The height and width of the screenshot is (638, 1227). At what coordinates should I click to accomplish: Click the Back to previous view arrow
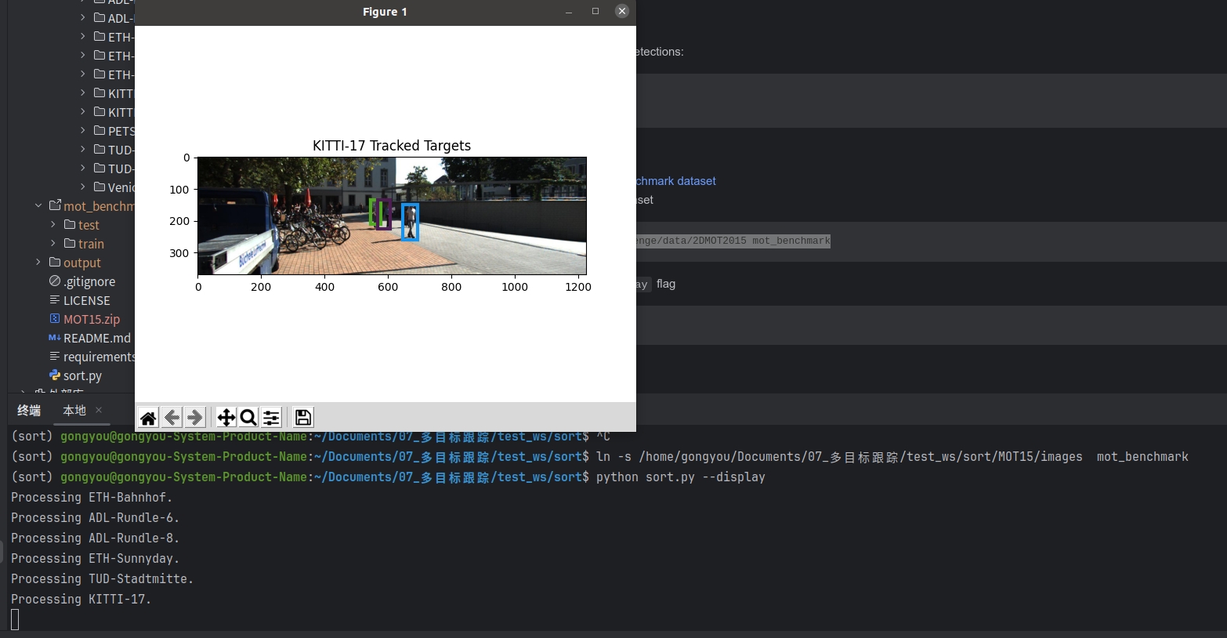172,418
